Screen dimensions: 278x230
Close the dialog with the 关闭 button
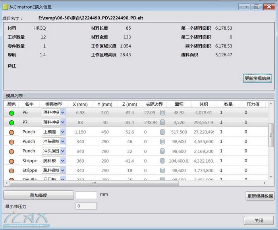pos(259,220)
